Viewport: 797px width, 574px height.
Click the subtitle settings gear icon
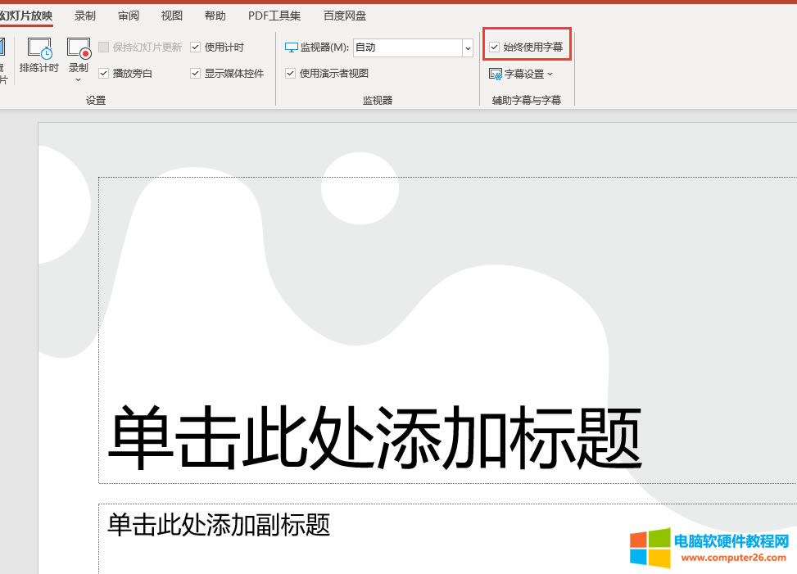(495, 74)
